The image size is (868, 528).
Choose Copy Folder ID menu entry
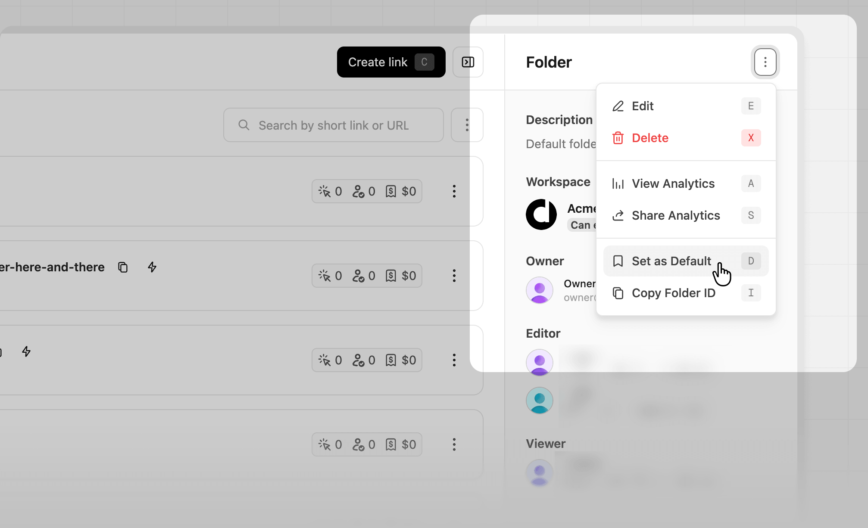click(x=686, y=293)
